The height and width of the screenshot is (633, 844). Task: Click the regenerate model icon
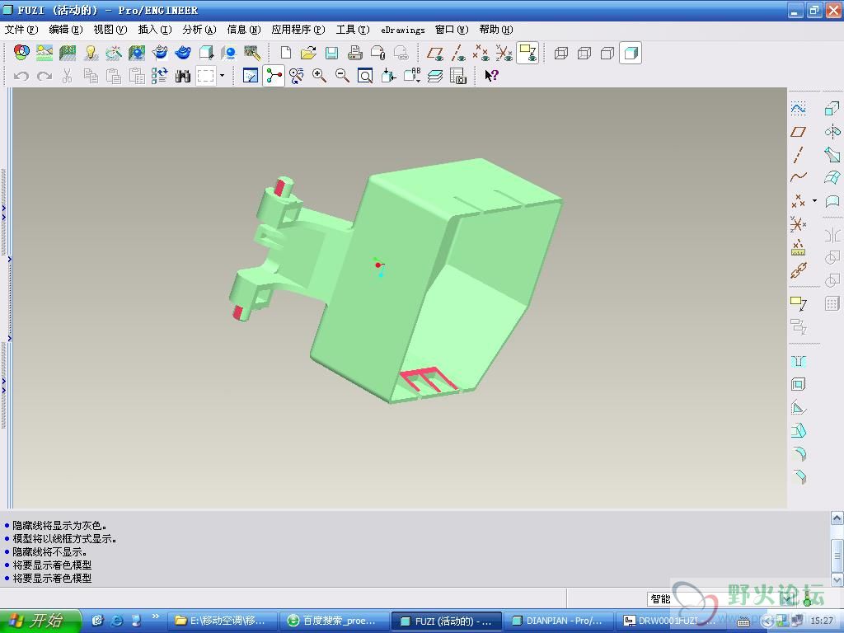160,76
